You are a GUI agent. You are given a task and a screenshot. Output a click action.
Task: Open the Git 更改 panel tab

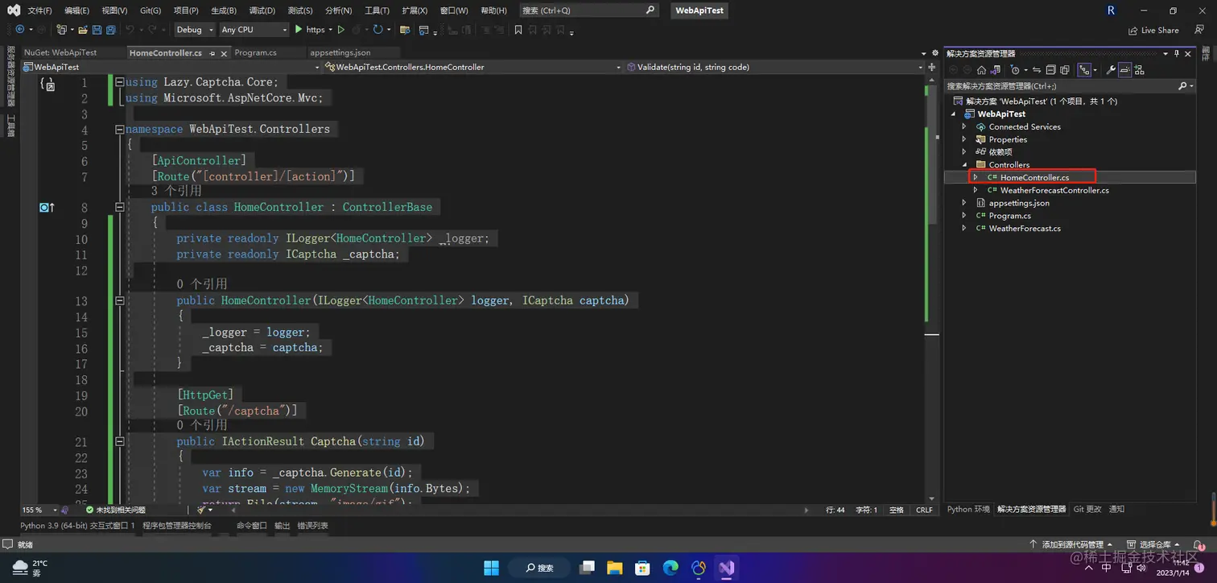point(1087,509)
